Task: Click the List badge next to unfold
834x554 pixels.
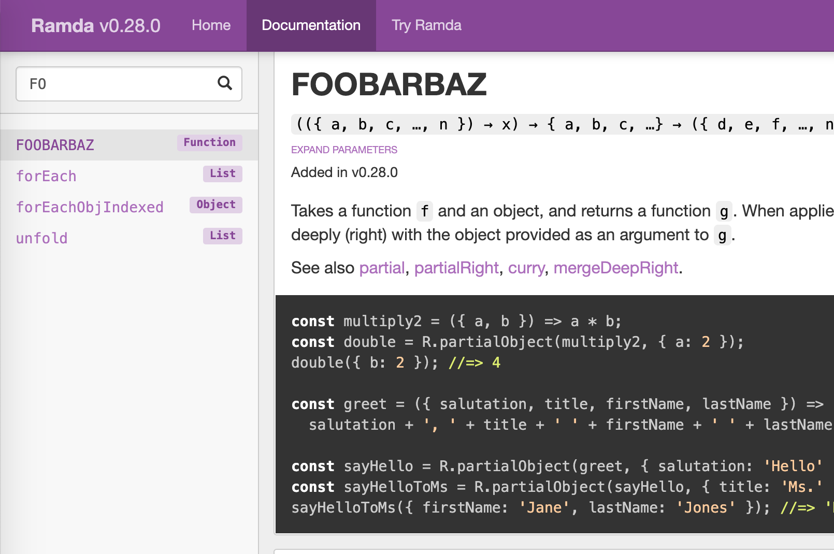Action: 222,236
